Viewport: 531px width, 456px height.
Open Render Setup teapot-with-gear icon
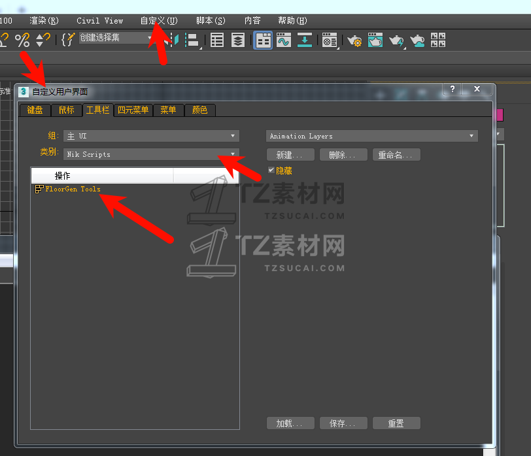(354, 41)
